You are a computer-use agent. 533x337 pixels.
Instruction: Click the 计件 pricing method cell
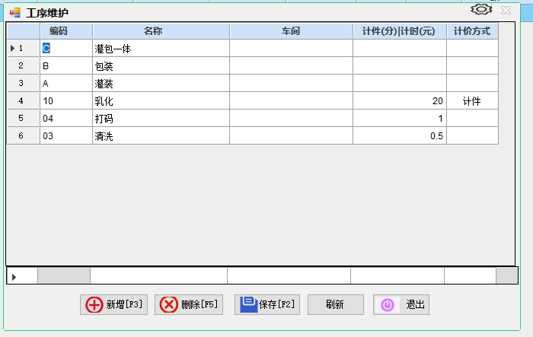pos(472,101)
